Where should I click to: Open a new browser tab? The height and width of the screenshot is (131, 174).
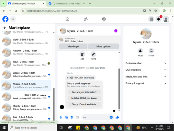point(90,3)
